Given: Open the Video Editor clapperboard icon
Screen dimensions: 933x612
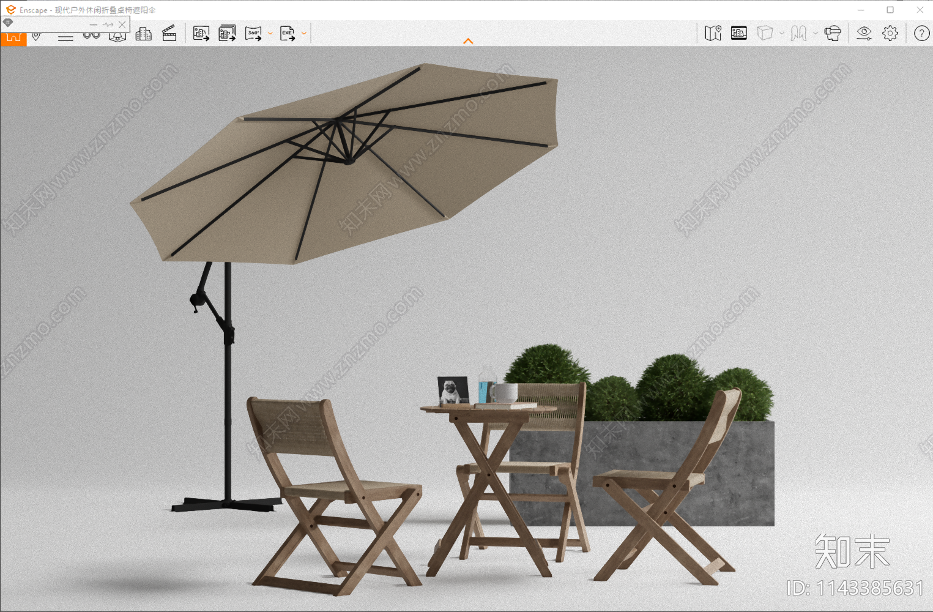Looking at the screenshot, I should coord(169,34).
